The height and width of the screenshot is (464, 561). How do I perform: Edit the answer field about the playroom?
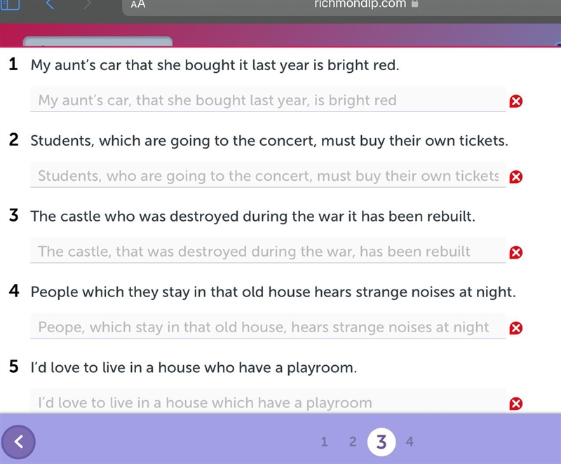268,401
